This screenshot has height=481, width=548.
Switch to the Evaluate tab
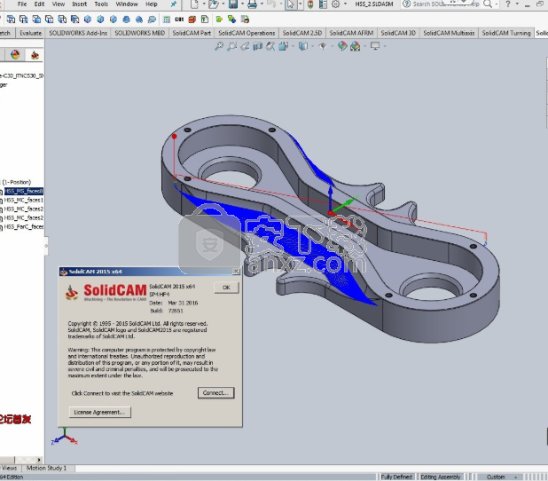point(31,33)
